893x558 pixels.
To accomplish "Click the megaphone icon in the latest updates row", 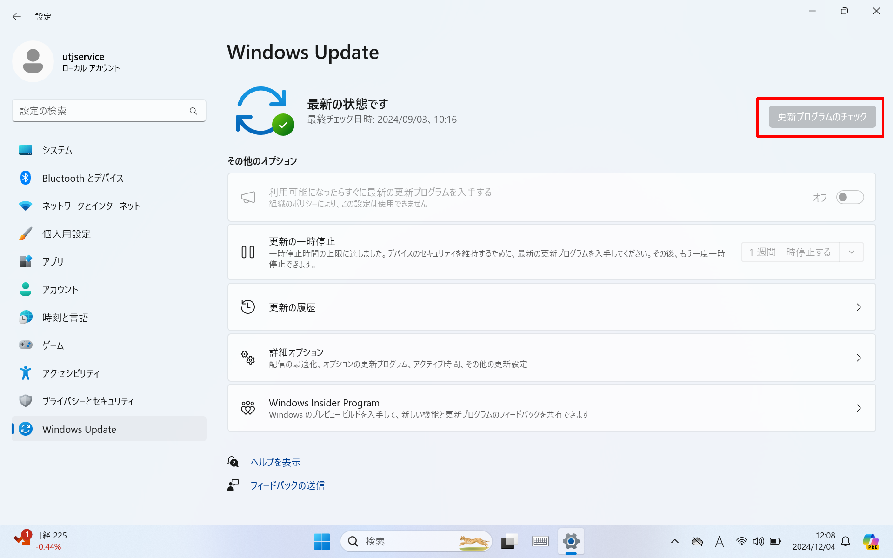I will tap(248, 197).
